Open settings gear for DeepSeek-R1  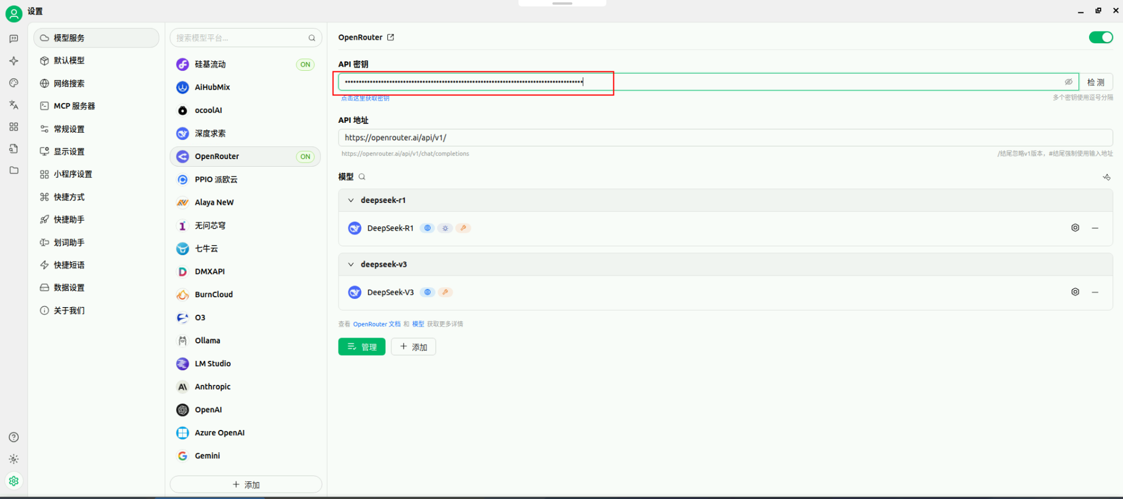(x=1075, y=228)
